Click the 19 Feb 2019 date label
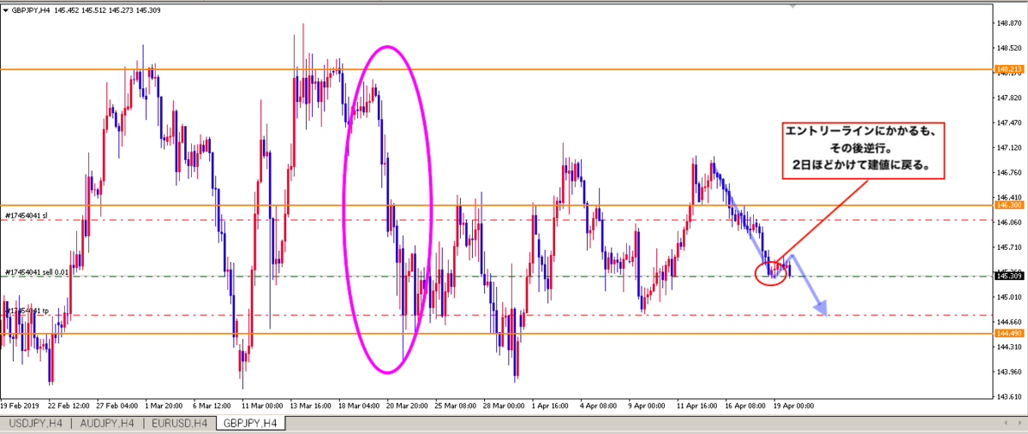Screen dimensions: 1028x434 21,406
